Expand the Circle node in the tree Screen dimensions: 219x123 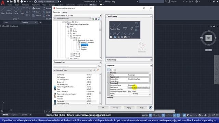[68, 31]
